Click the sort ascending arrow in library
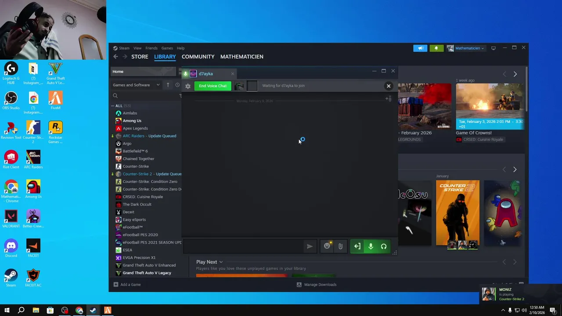Screen dimensions: 562x316 (x=168, y=85)
